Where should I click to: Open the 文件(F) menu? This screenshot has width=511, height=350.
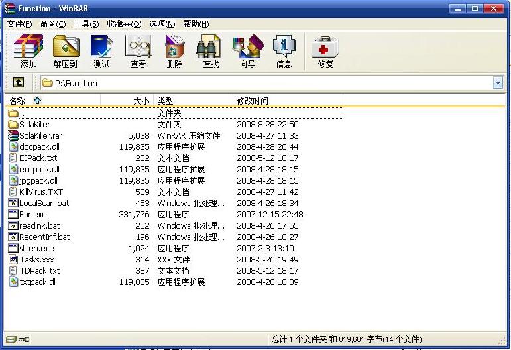20,24
